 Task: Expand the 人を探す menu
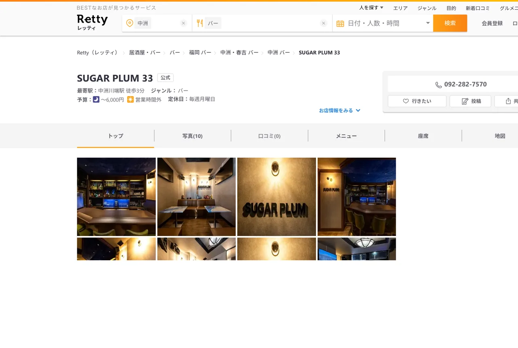[x=371, y=8]
